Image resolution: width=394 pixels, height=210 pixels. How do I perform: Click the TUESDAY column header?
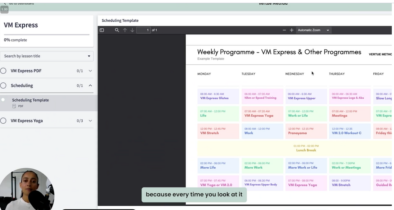tap(248, 74)
